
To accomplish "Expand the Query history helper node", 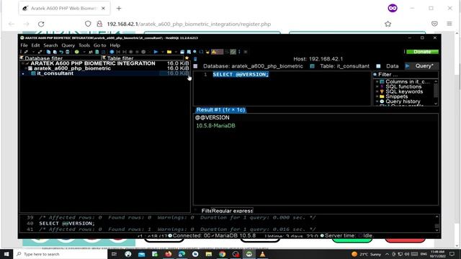I will (x=377, y=101).
